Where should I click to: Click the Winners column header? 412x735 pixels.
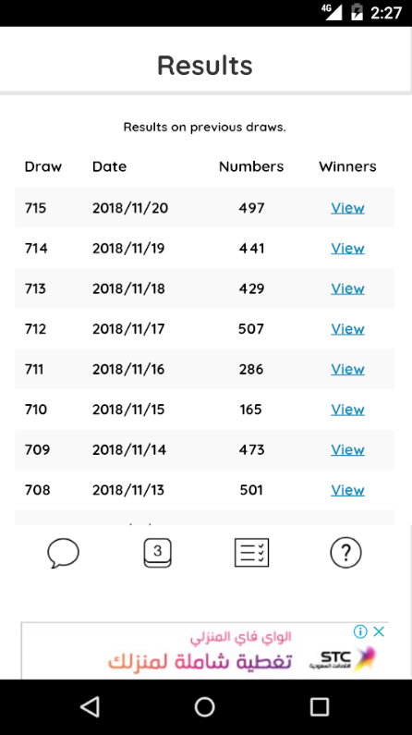(x=347, y=166)
